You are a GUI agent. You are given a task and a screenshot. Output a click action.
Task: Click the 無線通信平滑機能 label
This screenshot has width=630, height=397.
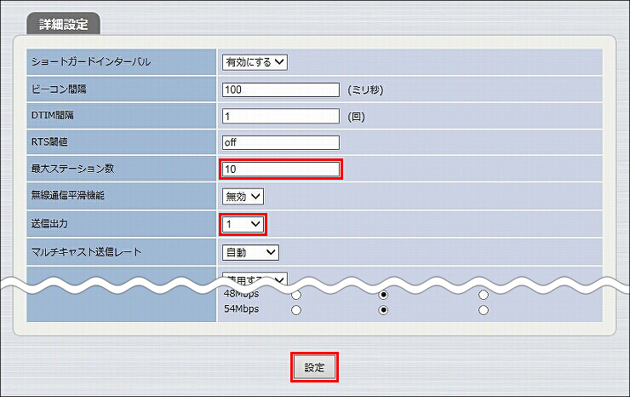click(x=68, y=195)
